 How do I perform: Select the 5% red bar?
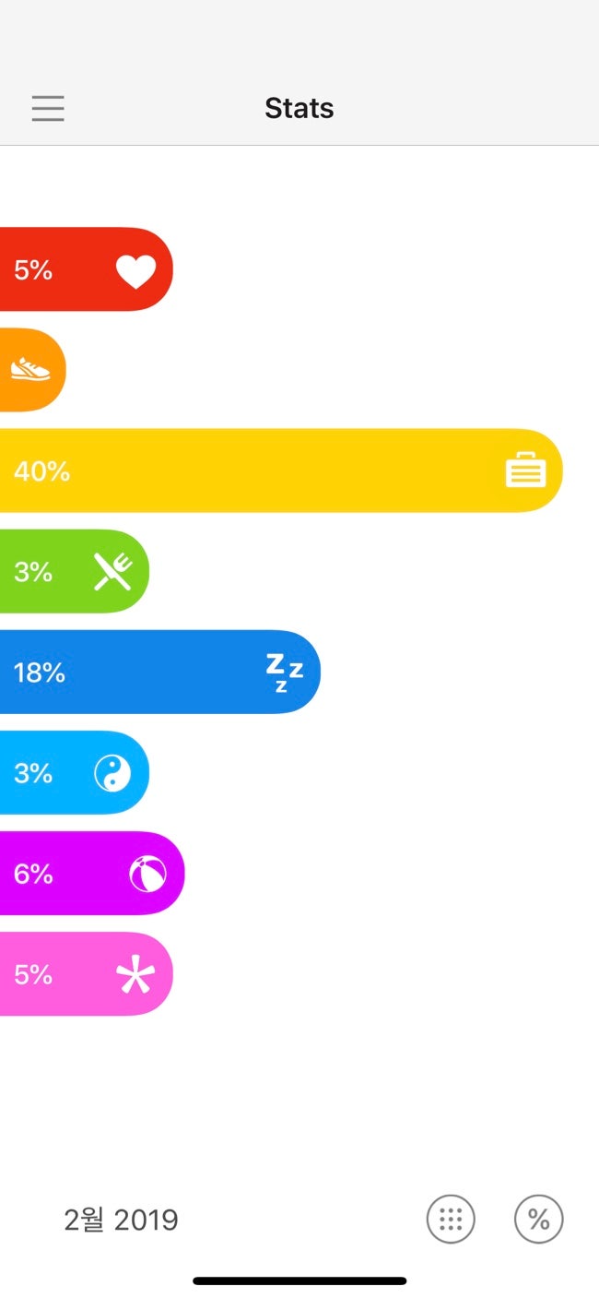87,269
